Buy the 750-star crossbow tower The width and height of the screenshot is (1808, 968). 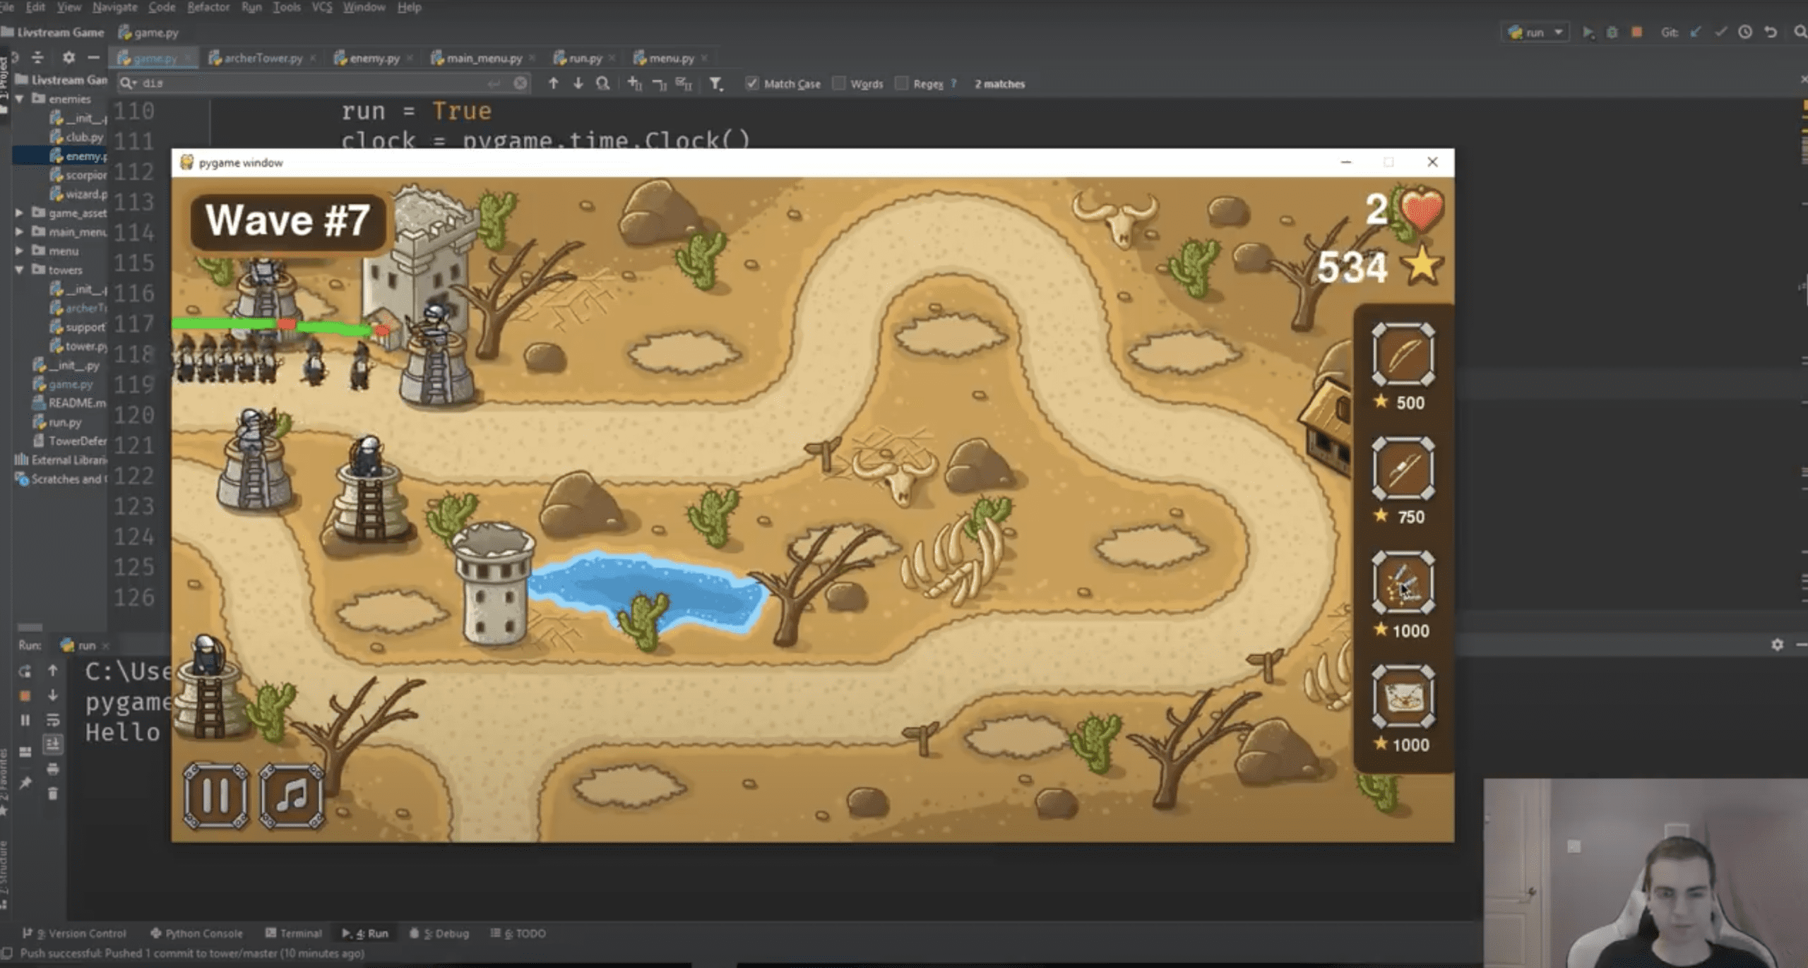tap(1403, 468)
